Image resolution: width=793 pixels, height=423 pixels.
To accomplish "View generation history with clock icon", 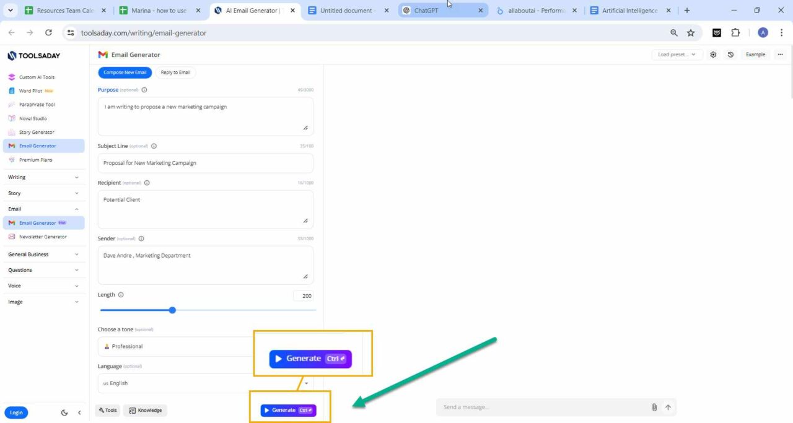I will coord(730,55).
